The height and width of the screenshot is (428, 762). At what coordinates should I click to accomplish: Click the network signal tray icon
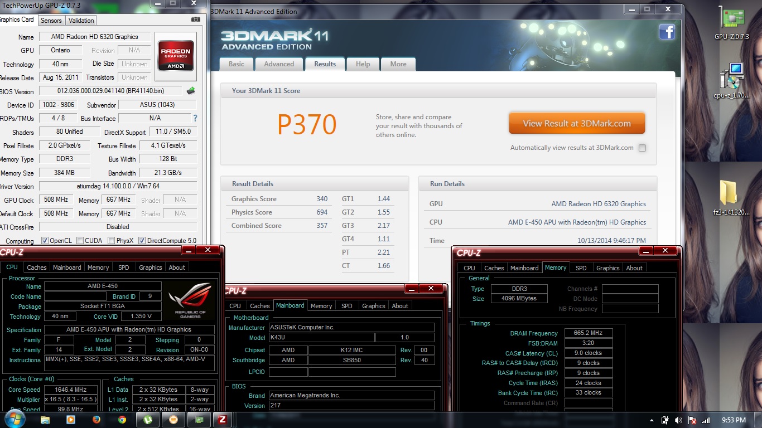(x=706, y=420)
